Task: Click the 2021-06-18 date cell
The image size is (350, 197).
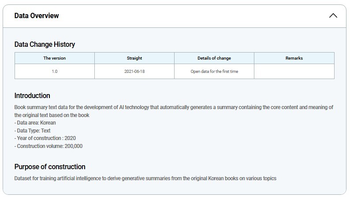Action: coord(134,71)
